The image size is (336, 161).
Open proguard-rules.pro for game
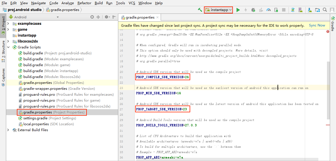tap(59, 100)
